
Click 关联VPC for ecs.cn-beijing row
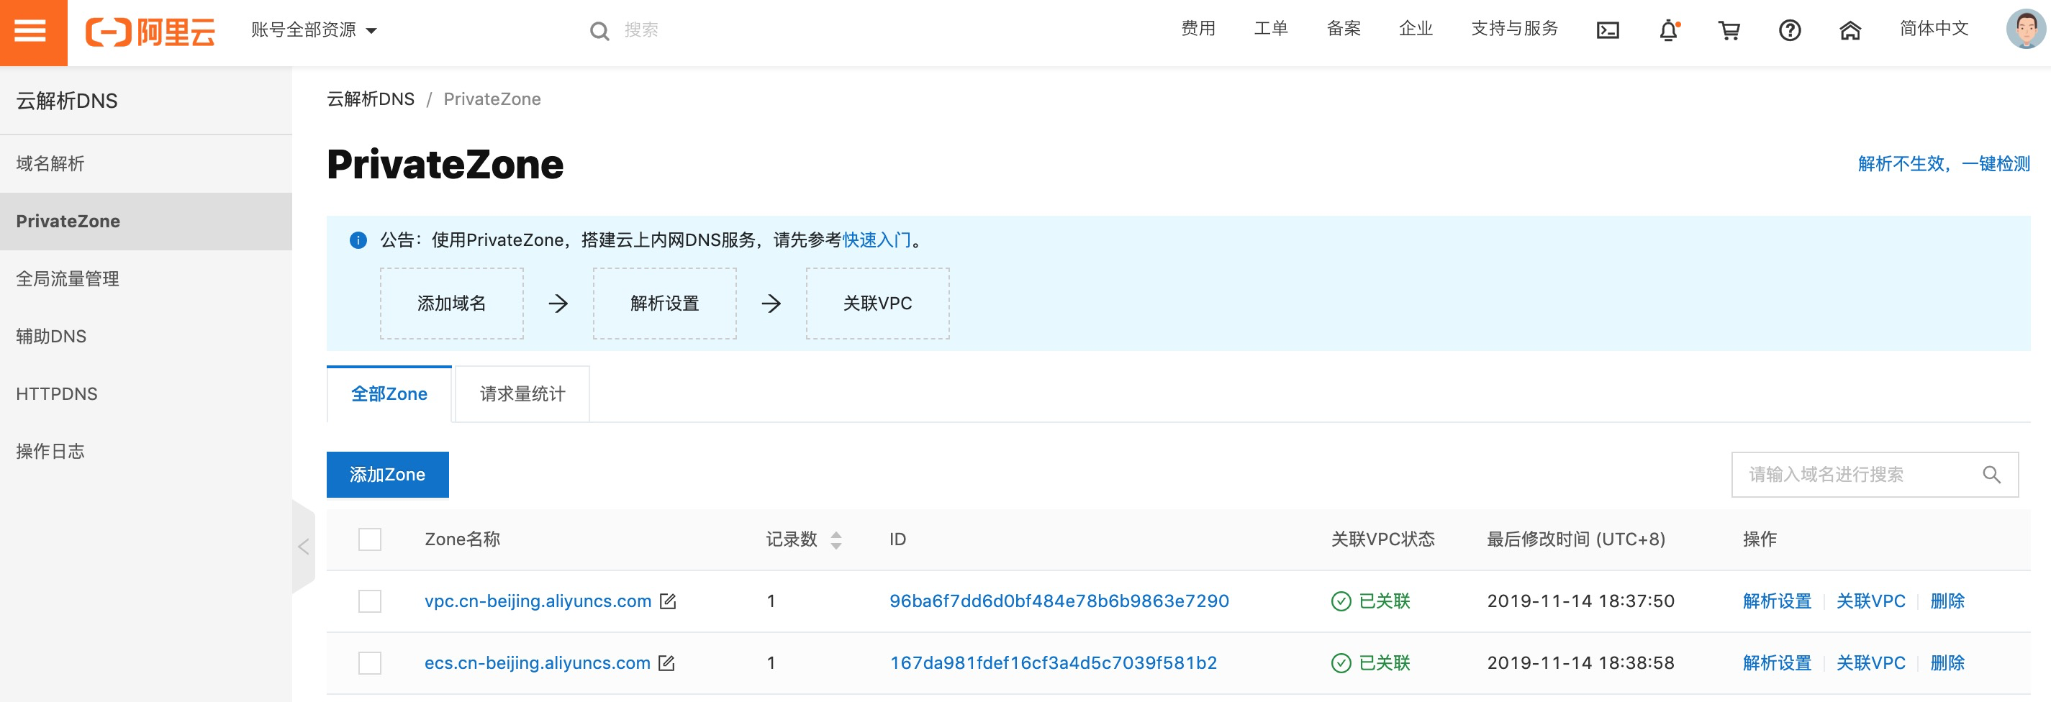pyautogui.click(x=1870, y=663)
